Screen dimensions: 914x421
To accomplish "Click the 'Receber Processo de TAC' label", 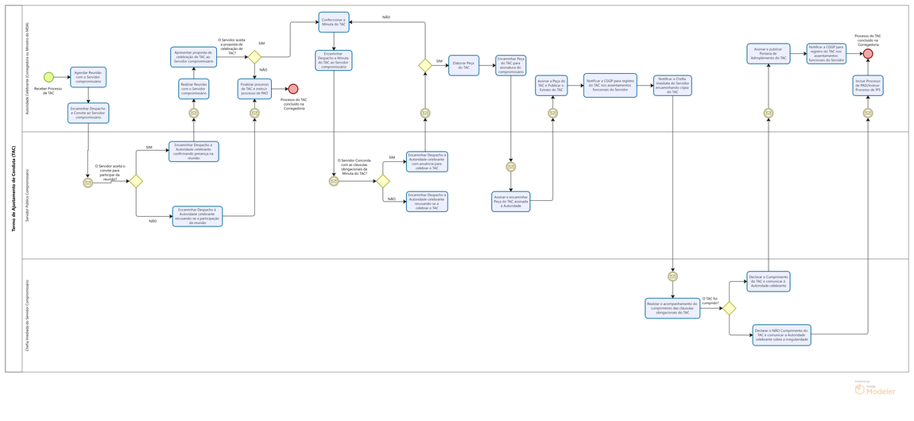I will click(x=48, y=91).
